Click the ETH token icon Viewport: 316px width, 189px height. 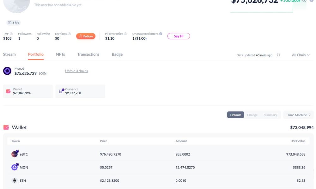tap(15, 180)
